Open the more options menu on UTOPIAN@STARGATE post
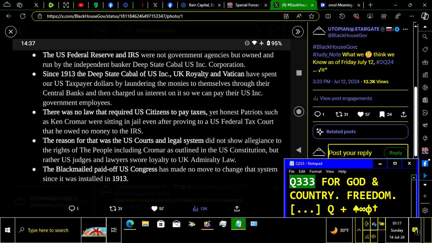 pos(405,29)
